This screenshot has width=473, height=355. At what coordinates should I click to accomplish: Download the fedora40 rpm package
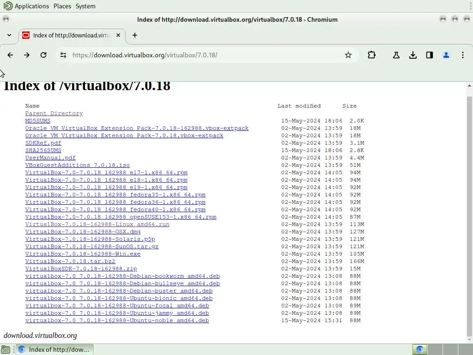(x=115, y=209)
